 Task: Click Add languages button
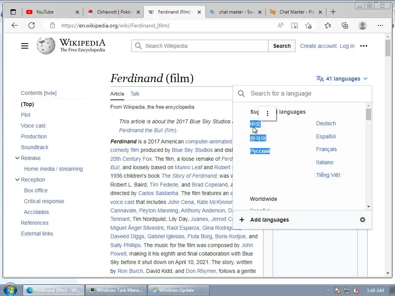coord(270,220)
